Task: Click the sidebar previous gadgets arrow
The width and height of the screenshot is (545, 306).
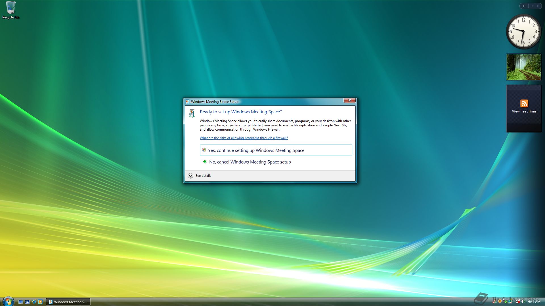Action: pos(533,6)
